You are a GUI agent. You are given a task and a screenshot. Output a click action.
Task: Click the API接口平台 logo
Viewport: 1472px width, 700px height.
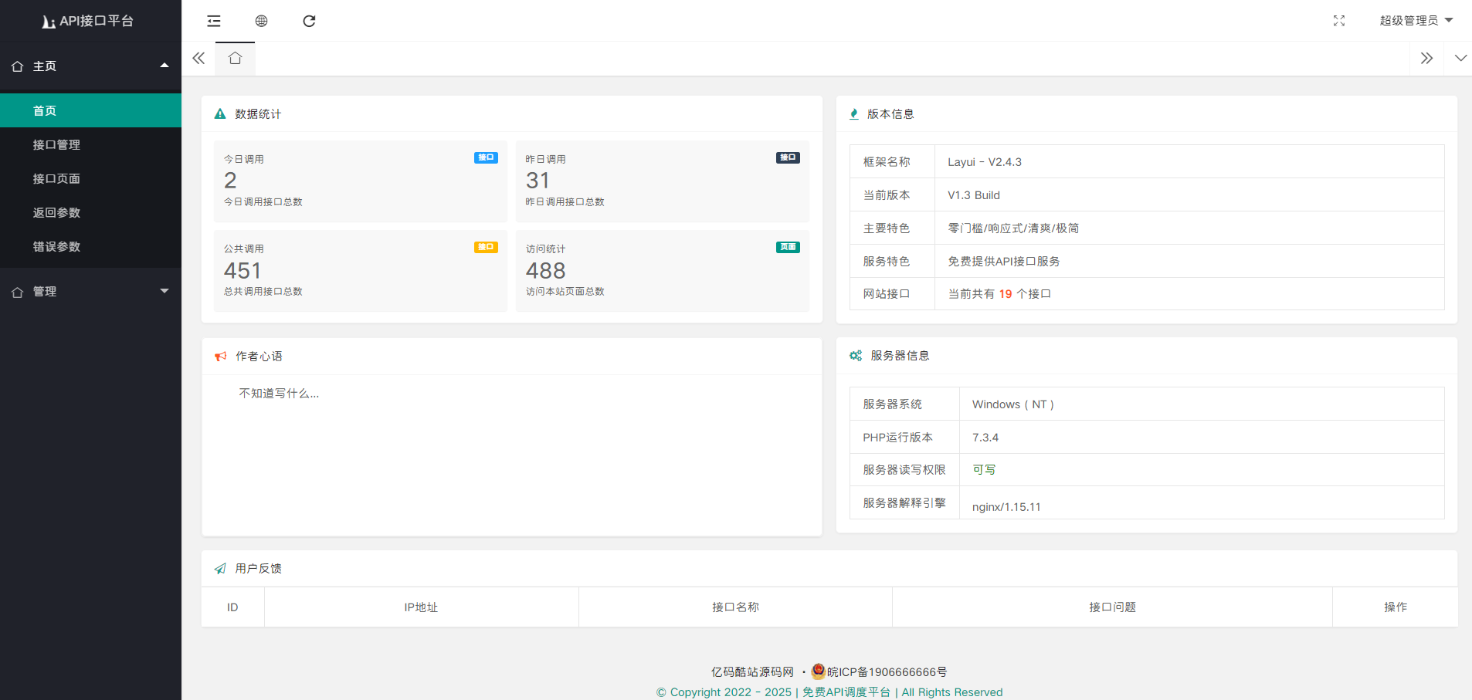pyautogui.click(x=89, y=21)
